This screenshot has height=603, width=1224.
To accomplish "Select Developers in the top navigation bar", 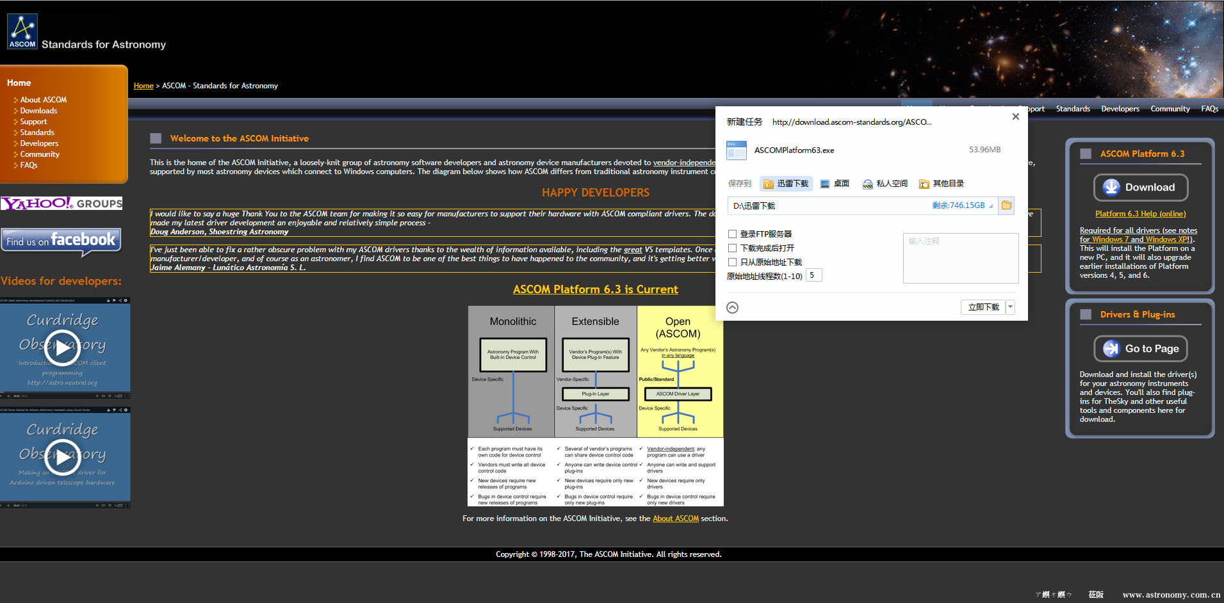I will pos(1120,109).
